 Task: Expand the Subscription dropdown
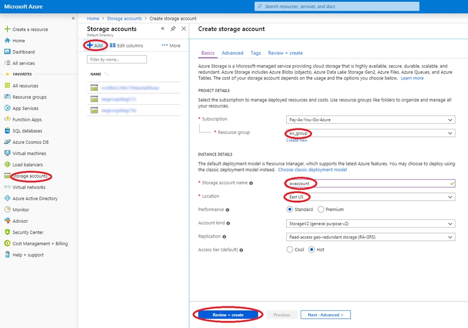pos(371,120)
